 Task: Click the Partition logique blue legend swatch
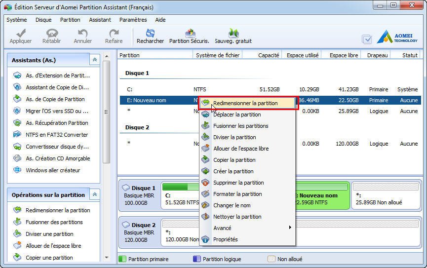(196, 259)
